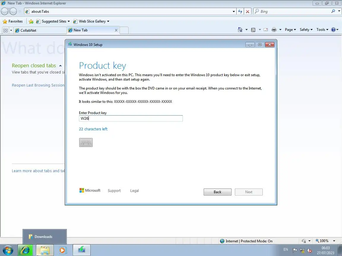Image resolution: width=342 pixels, height=256 pixels.
Task: Click the Next button in Setup
Action: pyautogui.click(x=249, y=192)
